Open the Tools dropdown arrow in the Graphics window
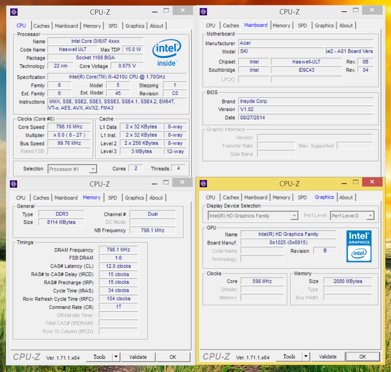 (306, 357)
